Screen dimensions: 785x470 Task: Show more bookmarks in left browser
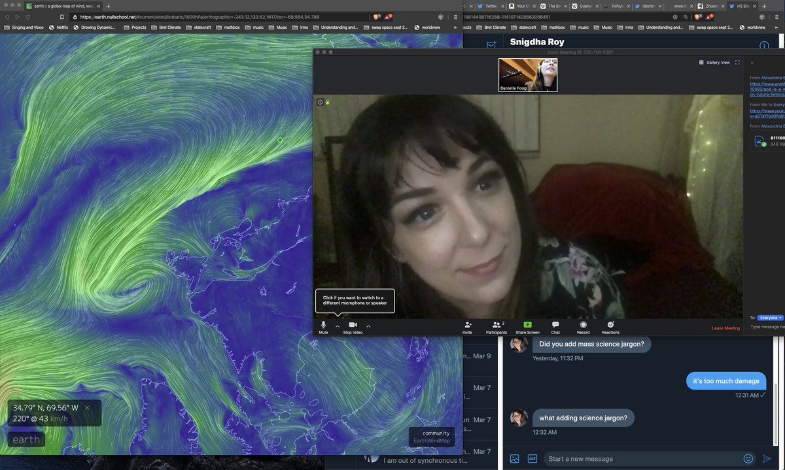[x=455, y=27]
